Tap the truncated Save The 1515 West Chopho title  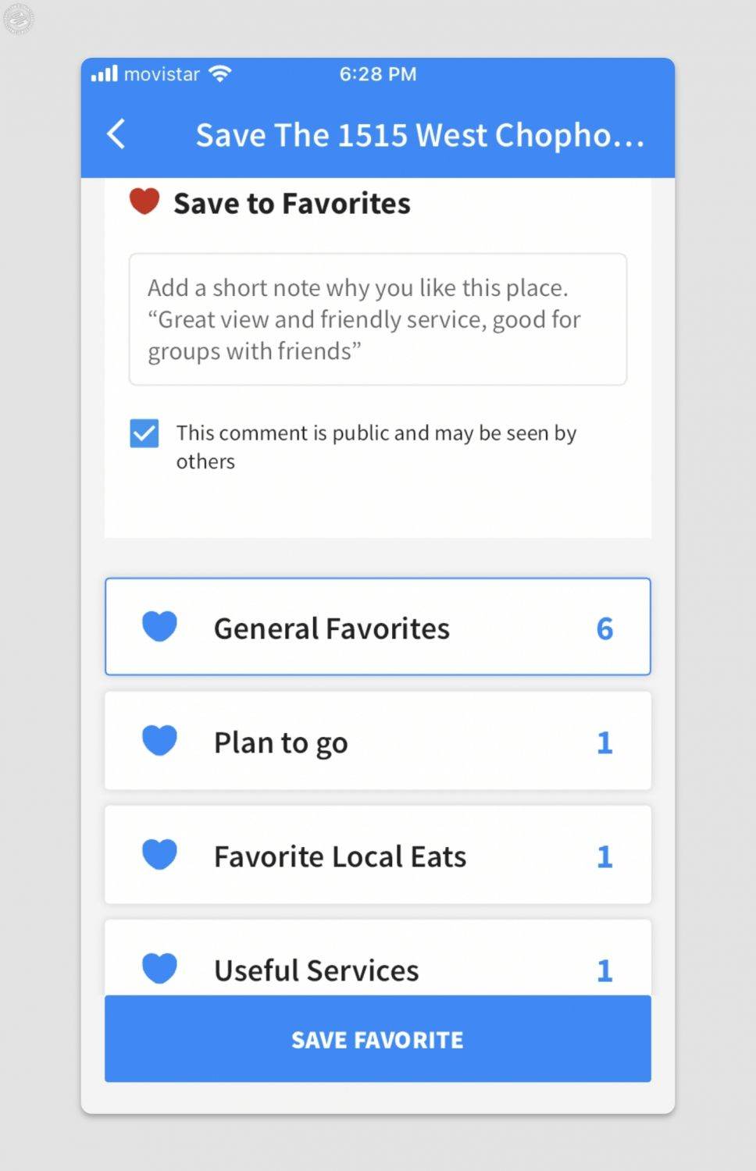pos(420,133)
